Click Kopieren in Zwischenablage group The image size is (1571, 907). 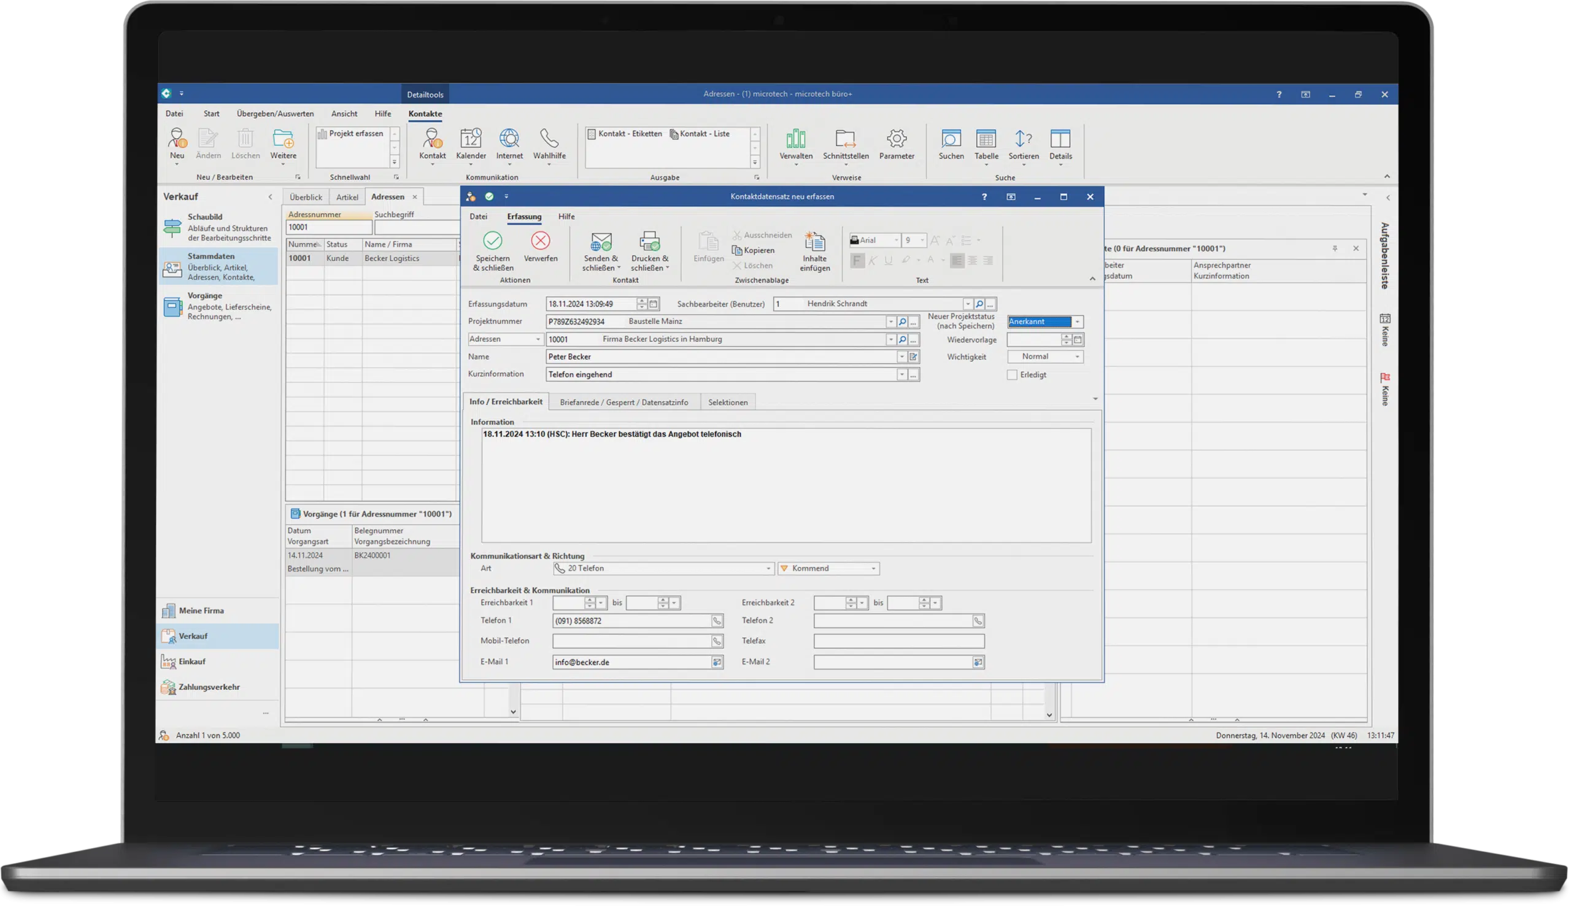754,250
